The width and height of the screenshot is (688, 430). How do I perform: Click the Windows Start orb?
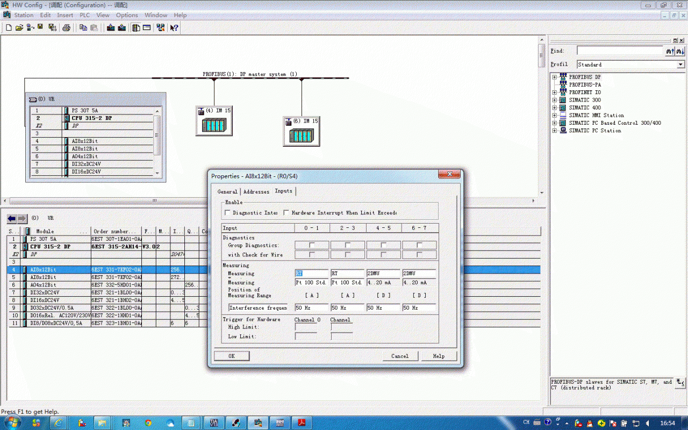tap(11, 422)
